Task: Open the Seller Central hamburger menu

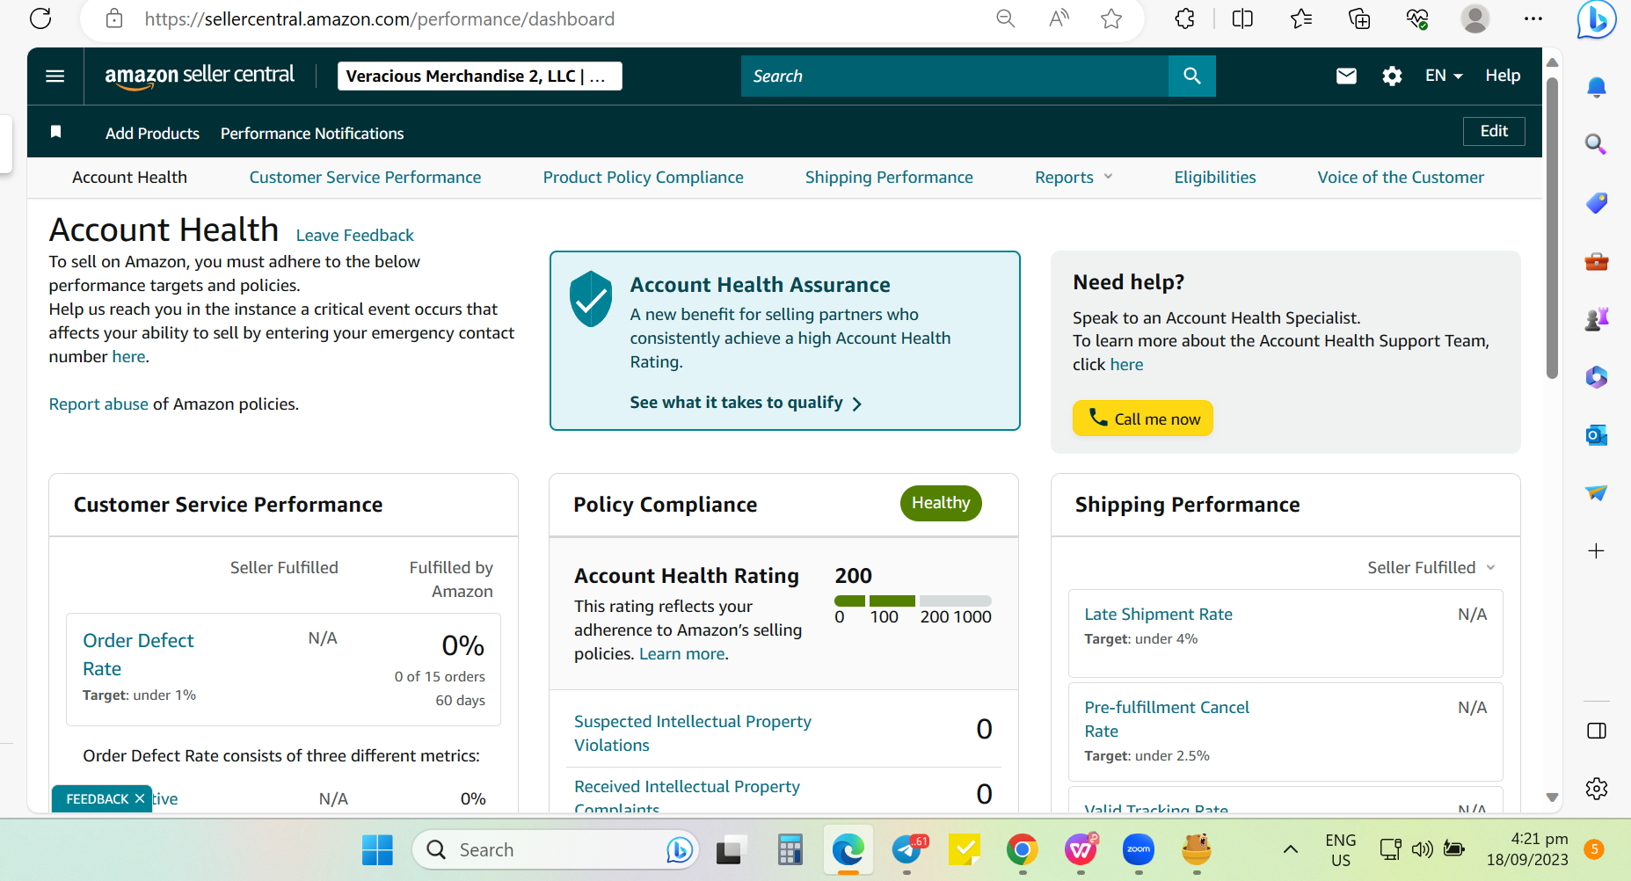Action: (x=55, y=76)
